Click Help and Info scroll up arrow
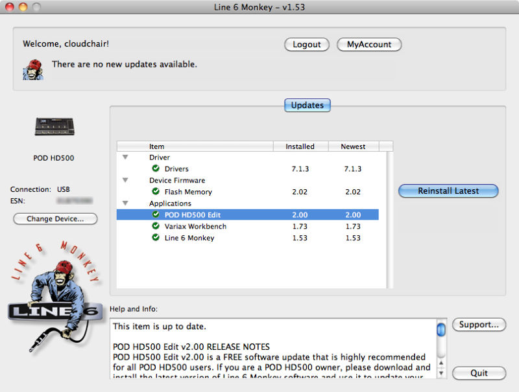 click(x=441, y=363)
